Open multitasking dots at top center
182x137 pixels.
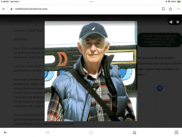[91, 2]
